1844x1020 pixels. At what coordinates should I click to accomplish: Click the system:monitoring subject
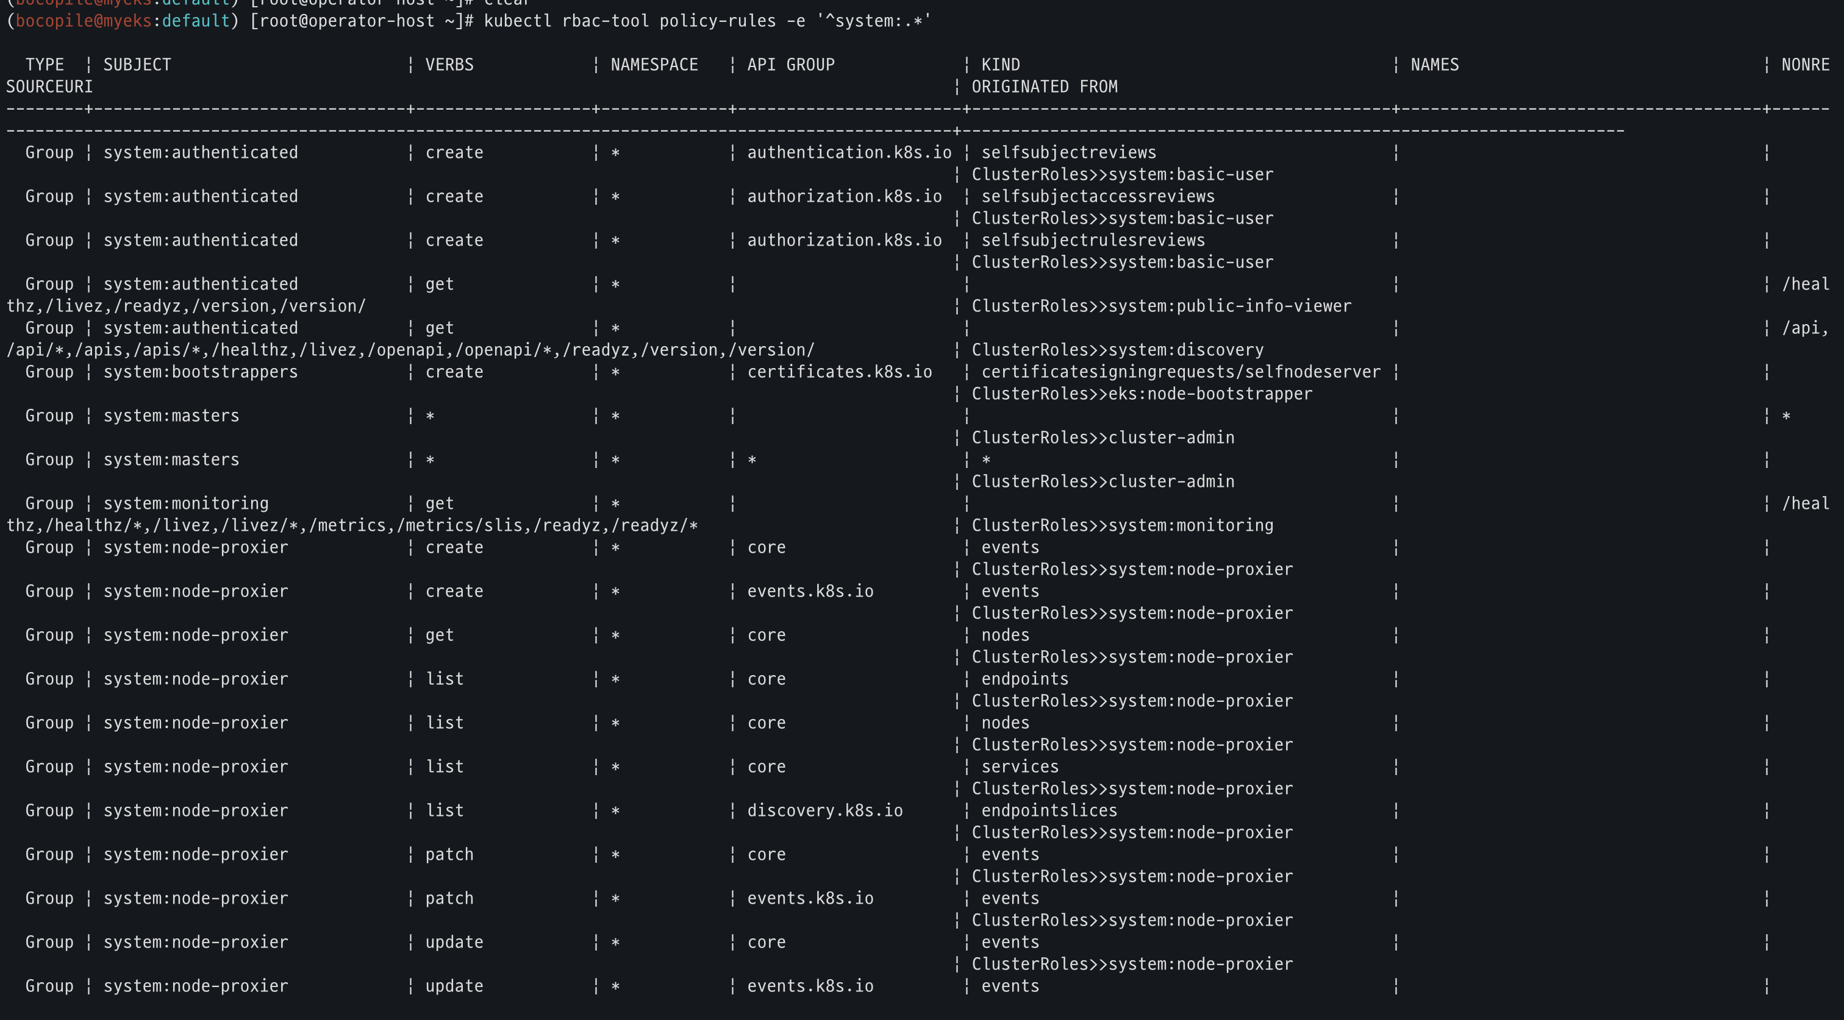coord(186,503)
